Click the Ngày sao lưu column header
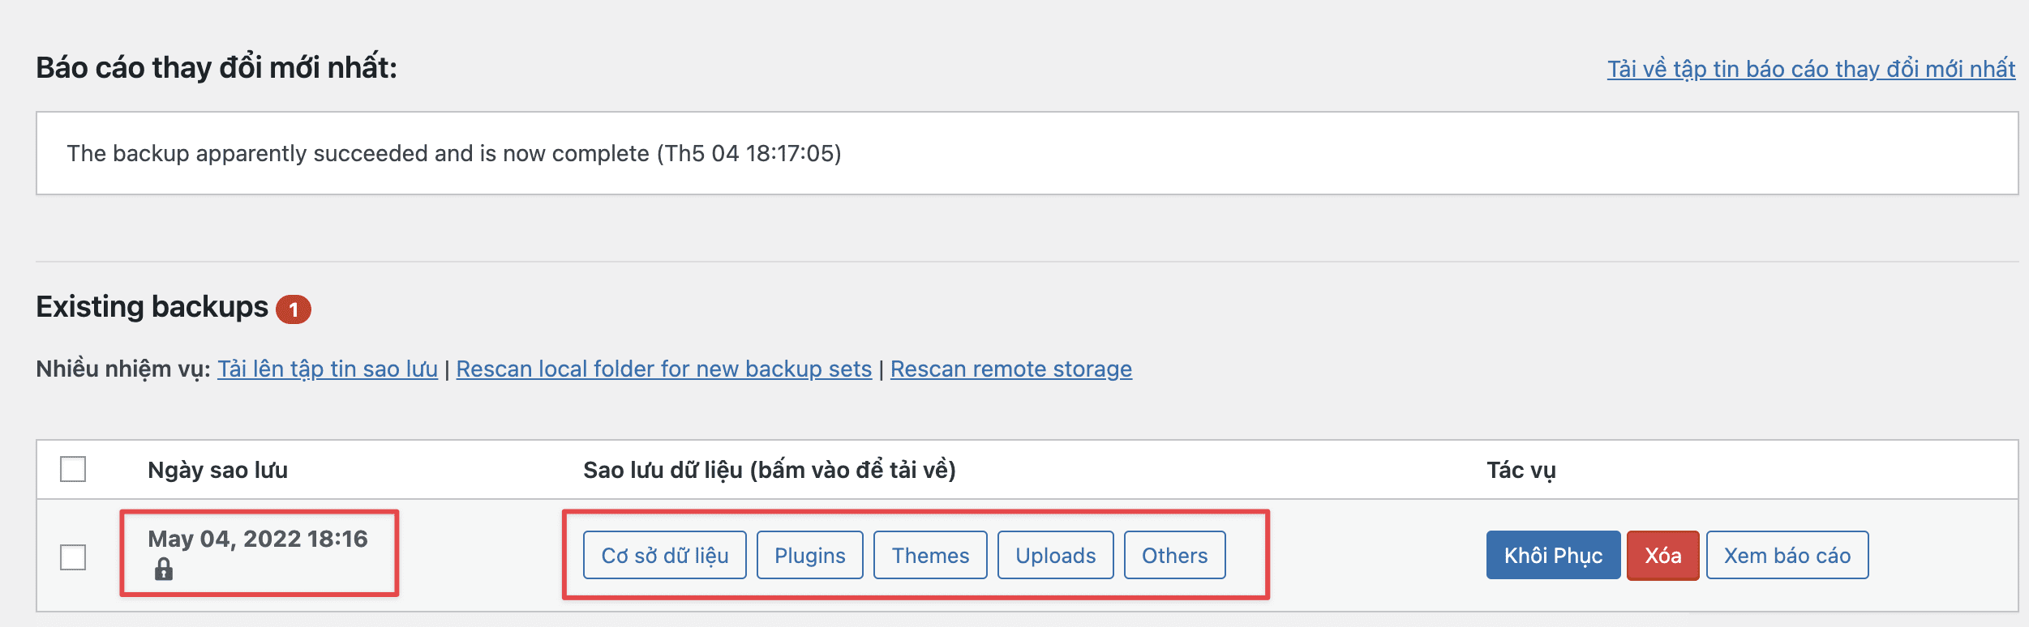This screenshot has height=627, width=2029. pyautogui.click(x=217, y=471)
